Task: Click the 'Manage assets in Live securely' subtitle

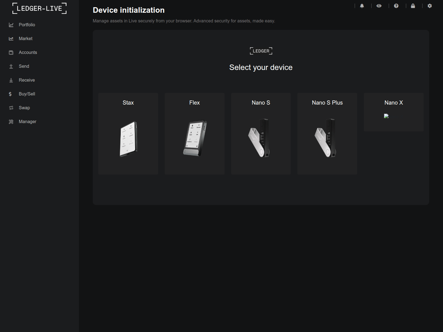Action: (x=184, y=21)
